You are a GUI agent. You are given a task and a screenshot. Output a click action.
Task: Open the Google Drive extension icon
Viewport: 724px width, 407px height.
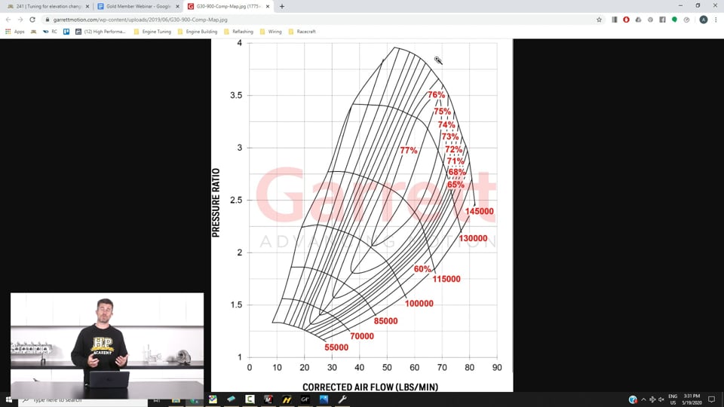pos(638,20)
